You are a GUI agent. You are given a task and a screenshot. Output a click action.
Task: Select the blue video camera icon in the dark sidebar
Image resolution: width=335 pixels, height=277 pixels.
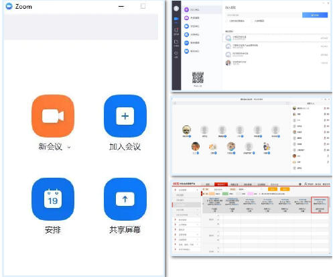tap(176, 19)
